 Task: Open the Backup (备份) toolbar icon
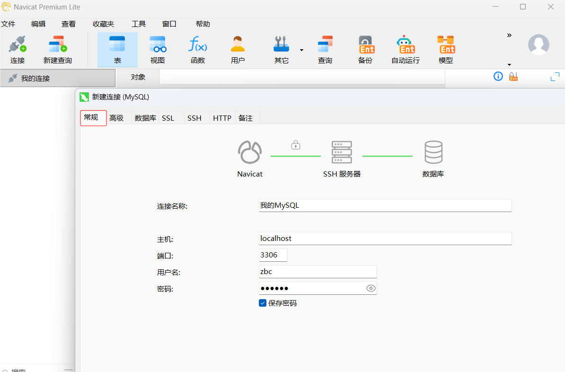[x=365, y=50]
